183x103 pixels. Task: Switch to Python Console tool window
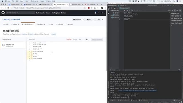pos(144,100)
